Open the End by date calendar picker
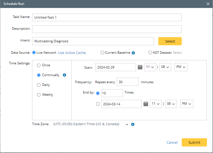 pos(146,104)
